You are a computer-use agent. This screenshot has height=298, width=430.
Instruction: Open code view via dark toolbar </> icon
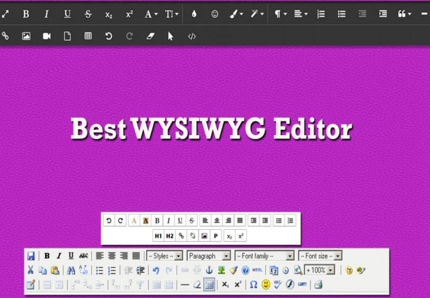click(192, 36)
